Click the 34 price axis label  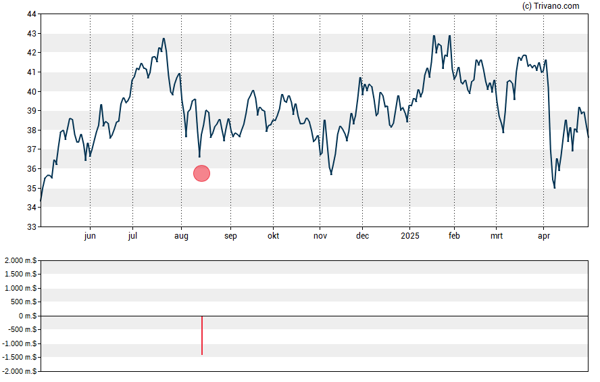(x=32, y=208)
